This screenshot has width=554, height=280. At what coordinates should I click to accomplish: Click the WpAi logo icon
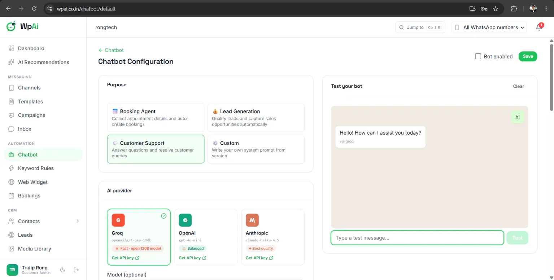pyautogui.click(x=11, y=26)
